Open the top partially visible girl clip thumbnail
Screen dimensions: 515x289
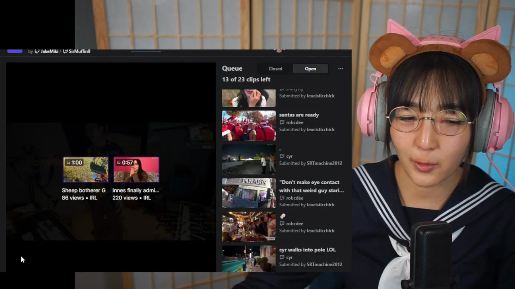(x=249, y=98)
